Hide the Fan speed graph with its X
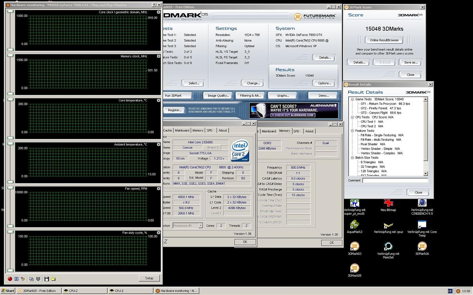Screen dimensions: 473x295 (158, 189)
